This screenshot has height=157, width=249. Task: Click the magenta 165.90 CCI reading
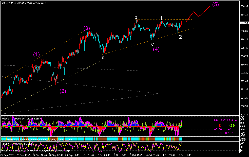(217, 129)
